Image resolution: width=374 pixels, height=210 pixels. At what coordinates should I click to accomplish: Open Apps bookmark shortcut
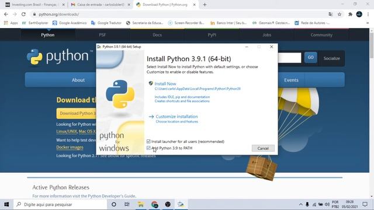point(11,23)
